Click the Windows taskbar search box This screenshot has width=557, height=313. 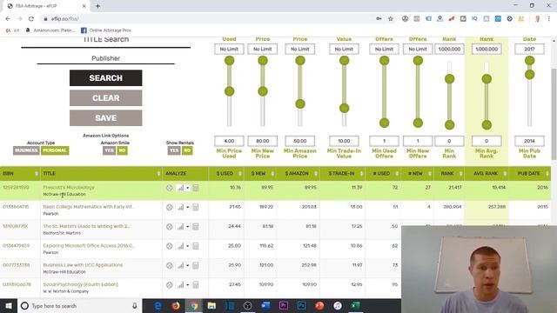(x=79, y=305)
